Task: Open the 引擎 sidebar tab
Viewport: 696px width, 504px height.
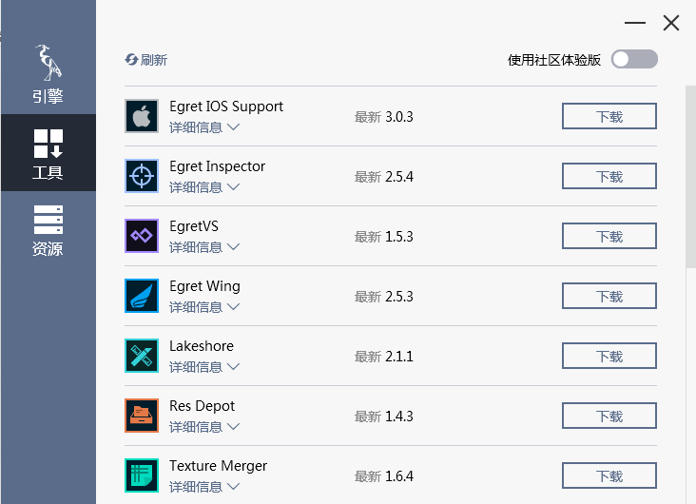Action: pos(48,74)
